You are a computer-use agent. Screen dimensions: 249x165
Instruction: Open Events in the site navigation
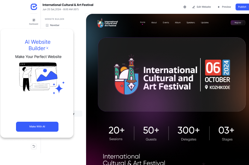click(166, 23)
